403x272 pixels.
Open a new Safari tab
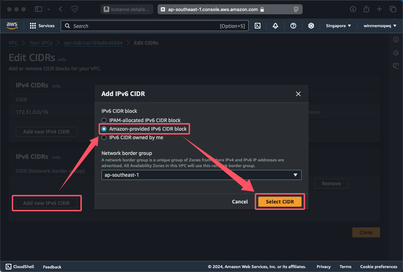(379, 9)
